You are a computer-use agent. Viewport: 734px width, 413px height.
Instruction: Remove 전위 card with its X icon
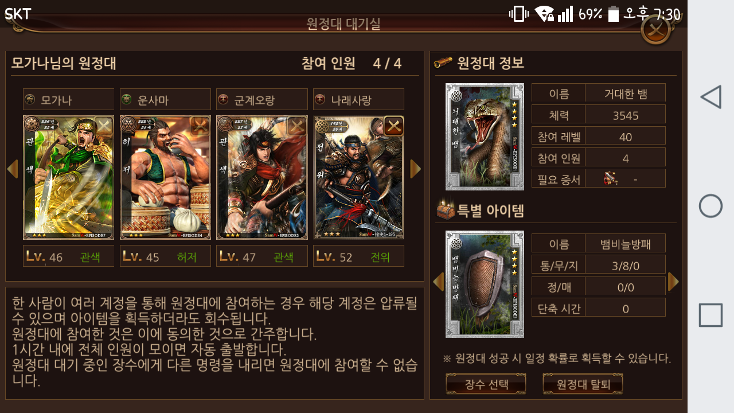pos(393,126)
